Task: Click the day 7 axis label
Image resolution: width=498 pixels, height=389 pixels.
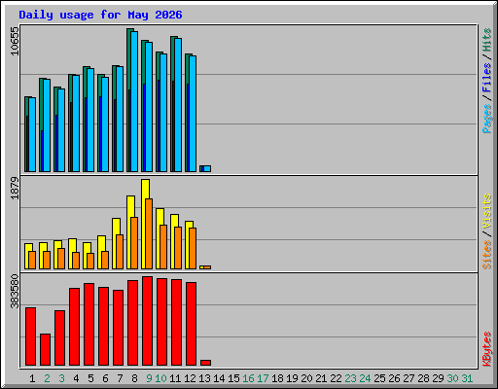Action: (120, 378)
